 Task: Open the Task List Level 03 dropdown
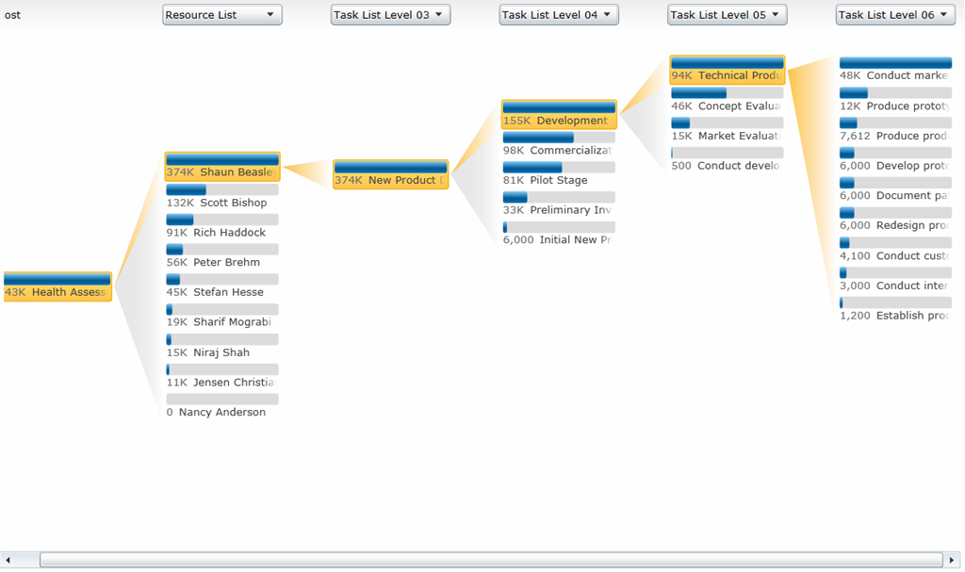(x=390, y=15)
